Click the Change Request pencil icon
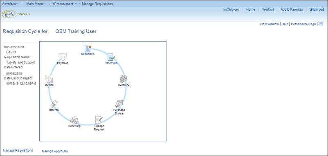 coord(99,120)
